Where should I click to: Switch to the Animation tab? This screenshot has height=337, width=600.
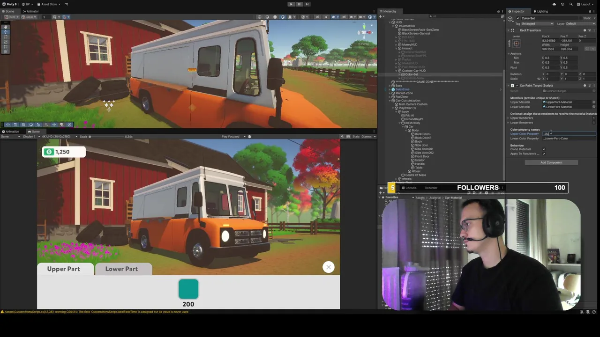tap(11, 132)
